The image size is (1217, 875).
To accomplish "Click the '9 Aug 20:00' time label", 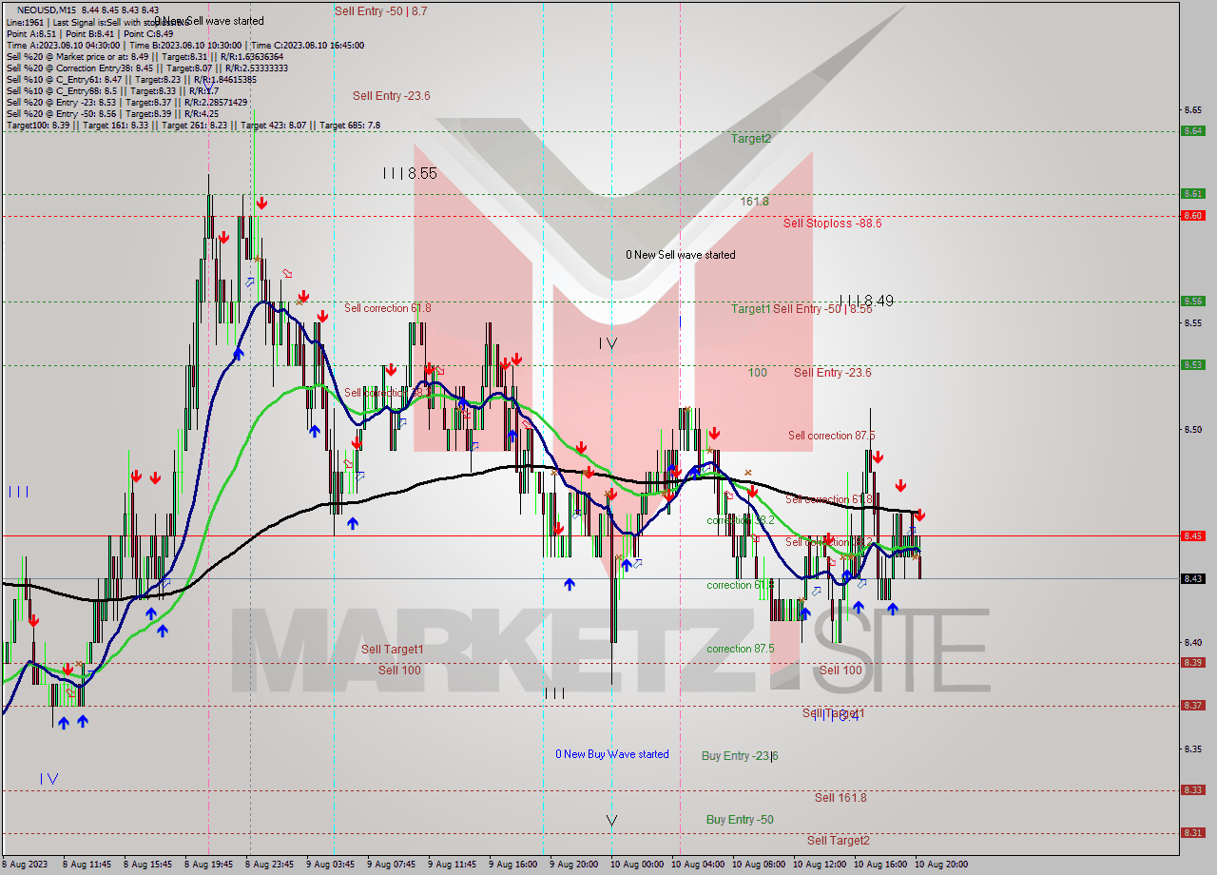I will [574, 865].
